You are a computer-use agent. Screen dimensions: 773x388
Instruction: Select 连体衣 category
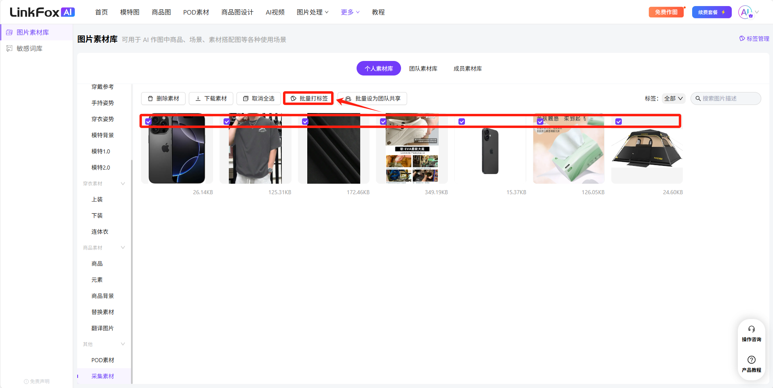pyautogui.click(x=100, y=232)
